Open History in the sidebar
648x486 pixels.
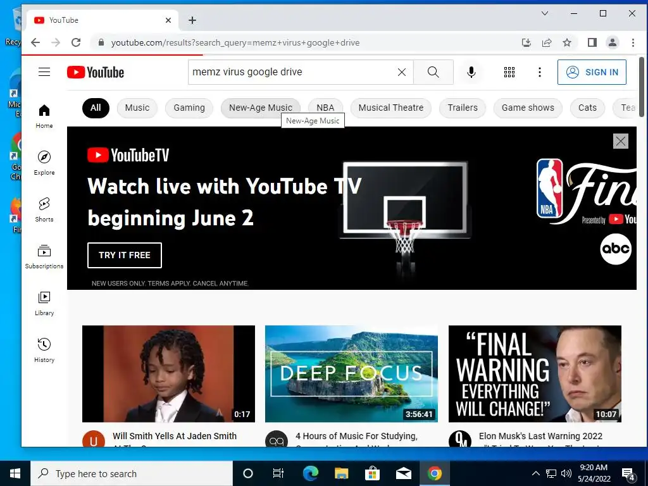click(44, 351)
